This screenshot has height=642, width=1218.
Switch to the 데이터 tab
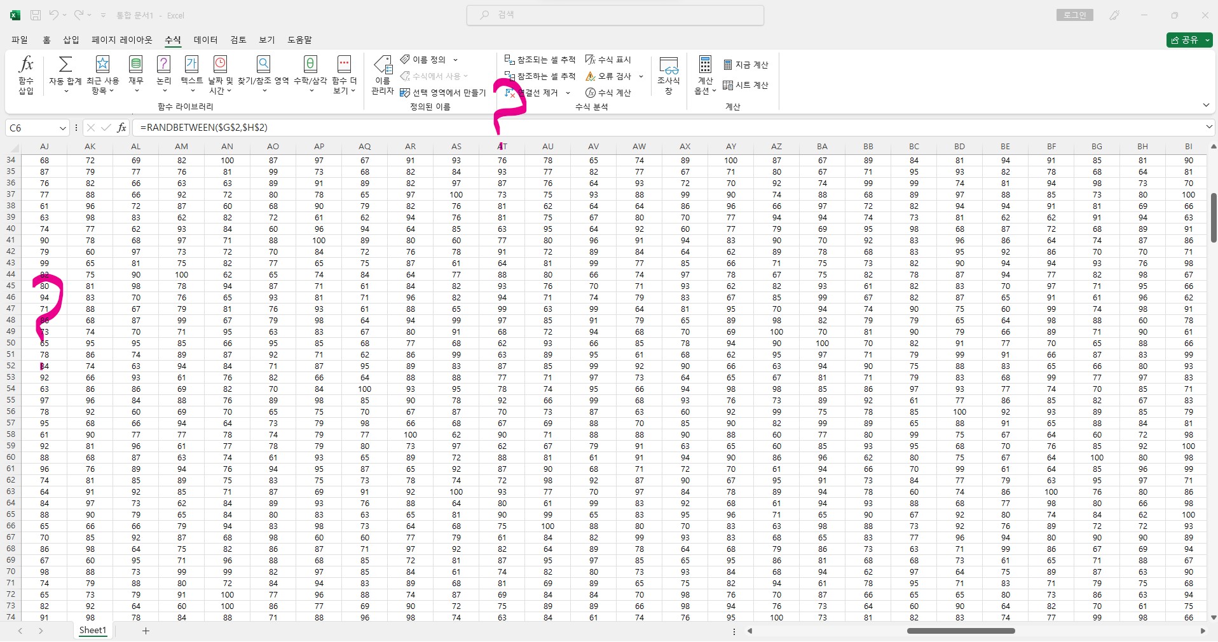205,39
